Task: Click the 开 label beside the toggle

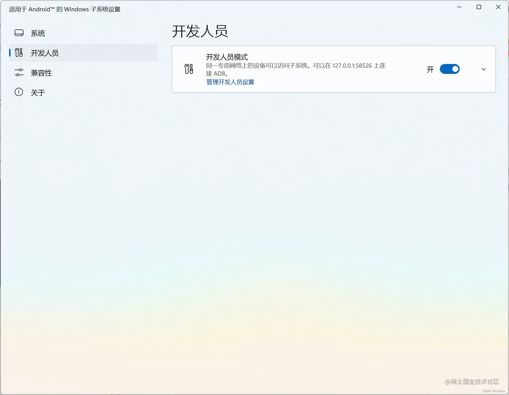Action: 430,69
